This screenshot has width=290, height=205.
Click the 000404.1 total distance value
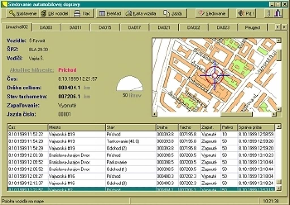click(69, 88)
